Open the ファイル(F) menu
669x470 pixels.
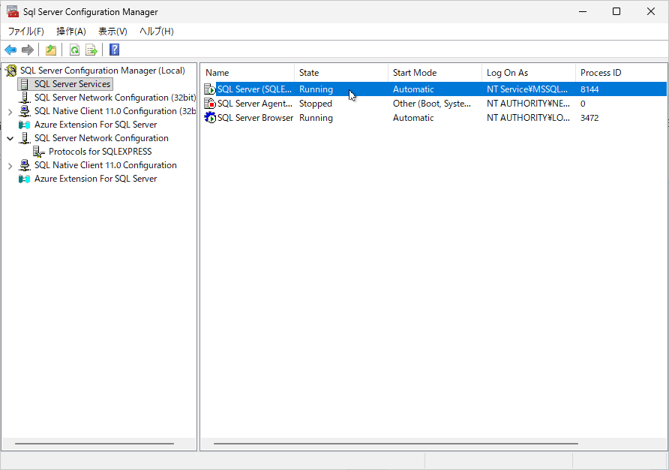(25, 32)
